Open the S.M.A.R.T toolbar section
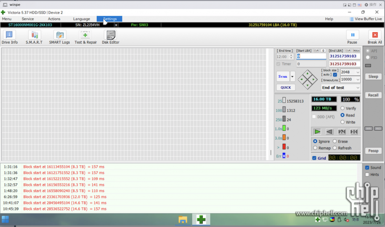The image size is (385, 227). point(34,37)
